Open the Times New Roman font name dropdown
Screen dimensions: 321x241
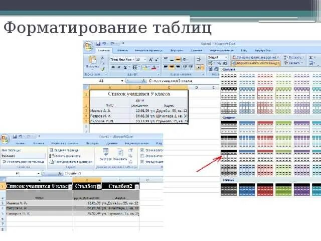click(x=134, y=60)
